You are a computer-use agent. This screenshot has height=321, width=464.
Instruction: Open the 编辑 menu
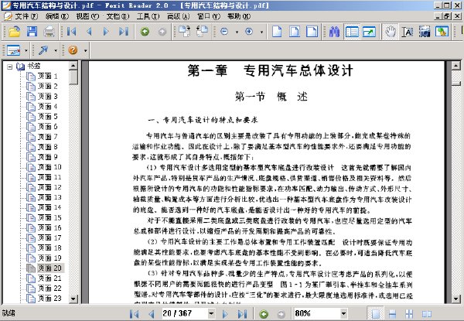pos(56,16)
